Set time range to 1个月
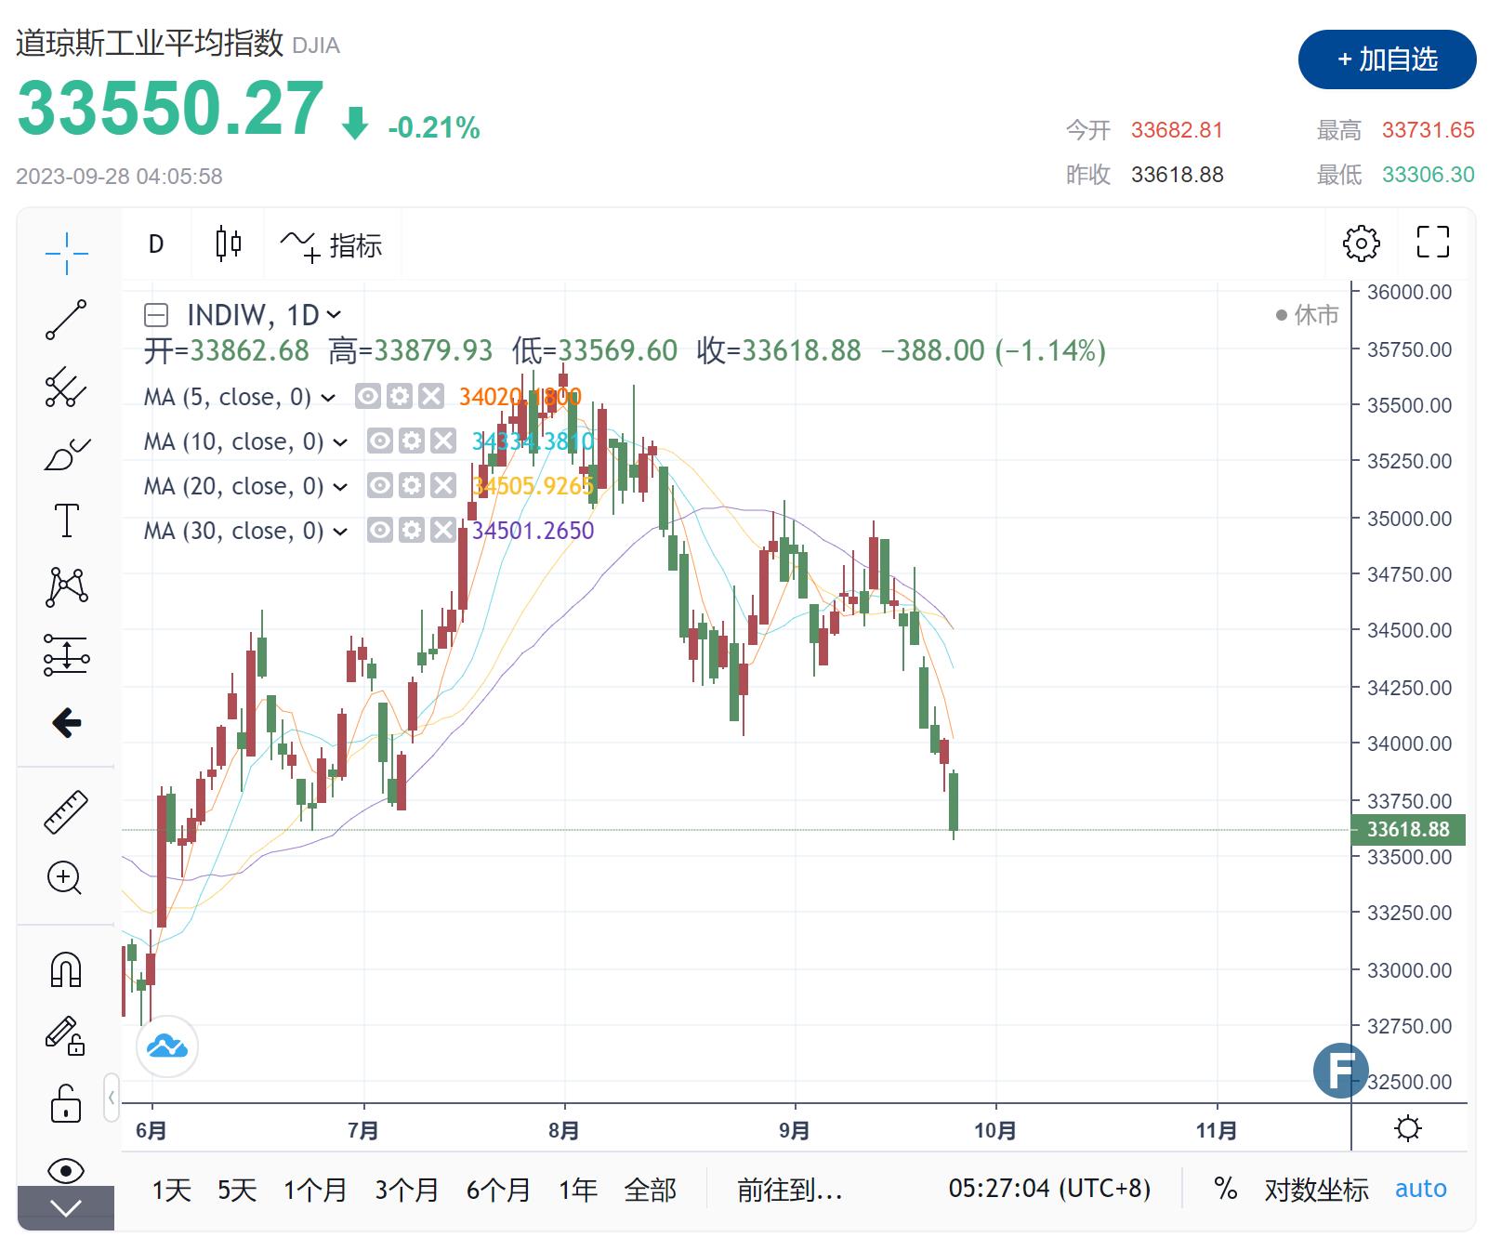 pos(315,1190)
